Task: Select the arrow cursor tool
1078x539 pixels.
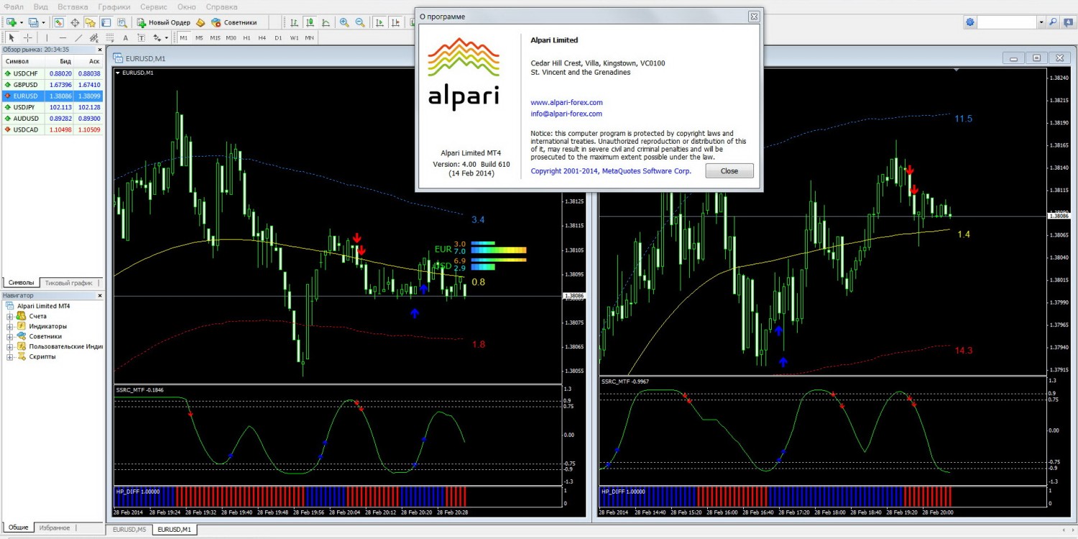Action: 11,37
